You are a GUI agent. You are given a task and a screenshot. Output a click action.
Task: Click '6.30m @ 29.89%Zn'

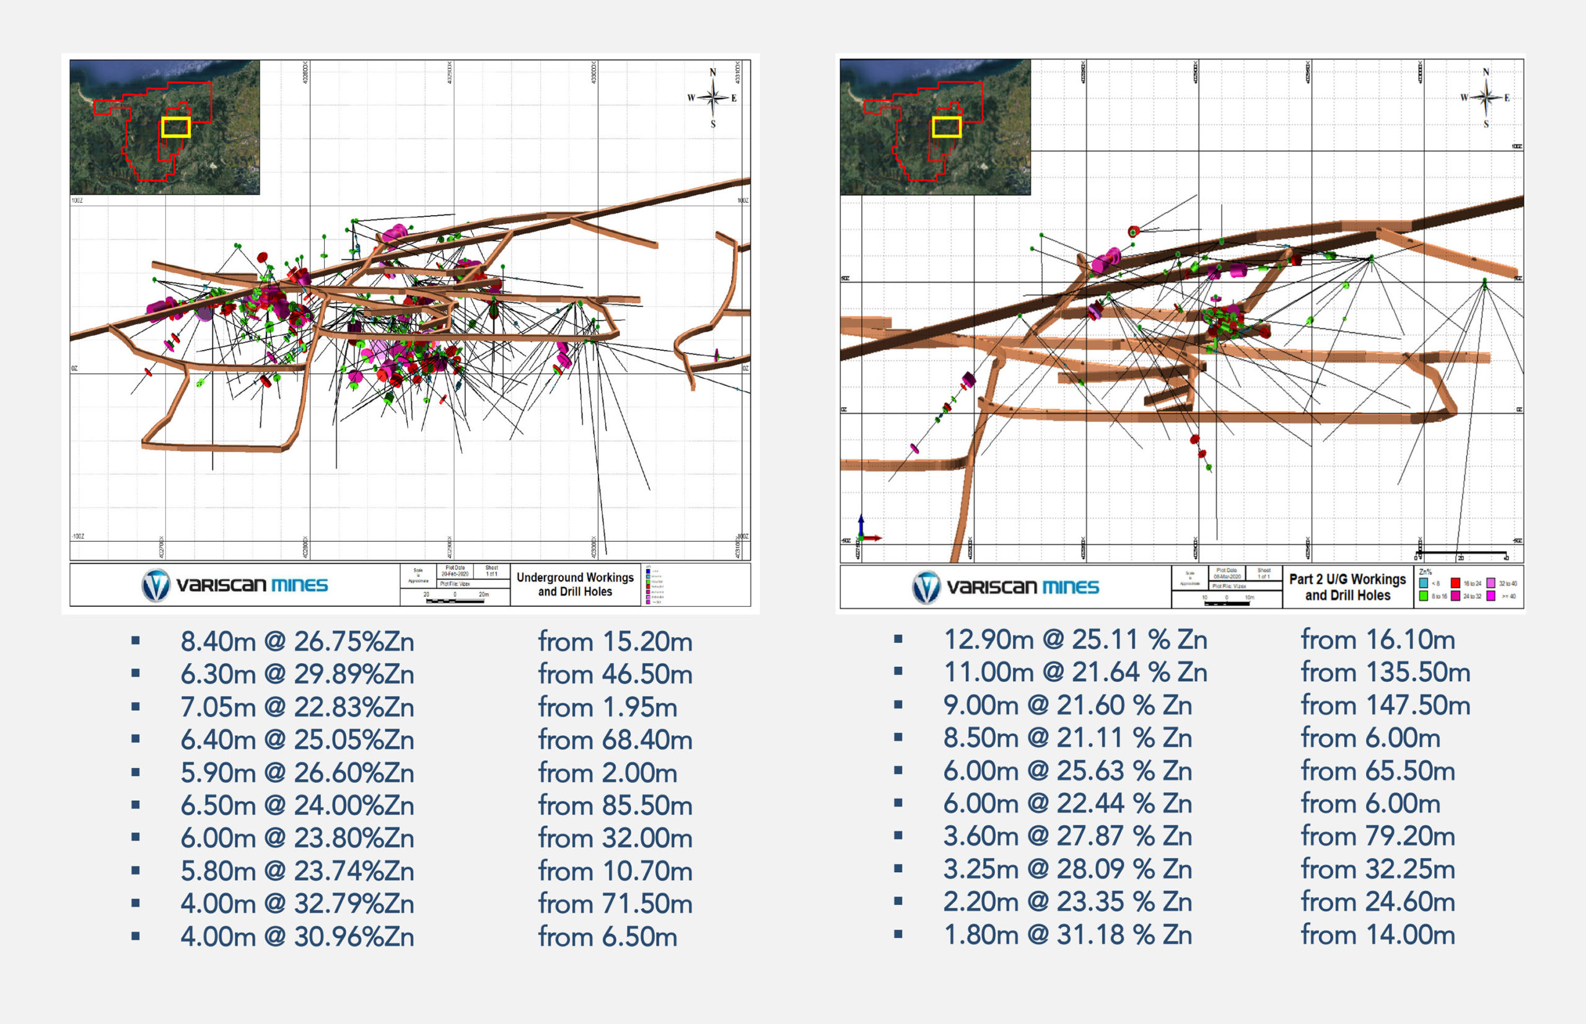(297, 674)
